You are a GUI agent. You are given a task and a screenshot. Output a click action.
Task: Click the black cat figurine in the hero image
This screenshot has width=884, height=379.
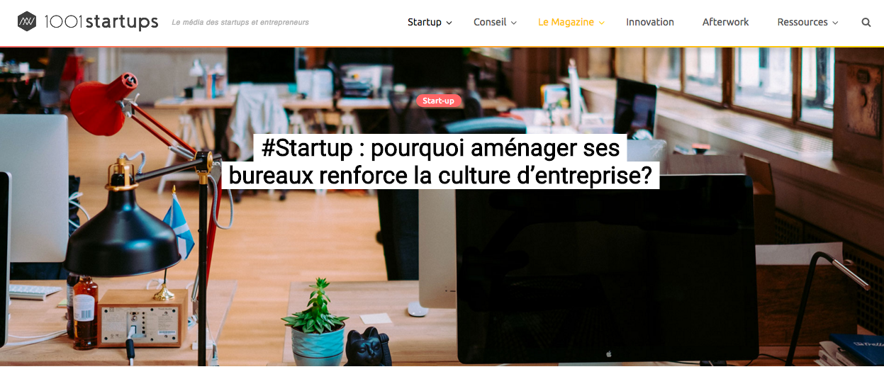click(x=367, y=347)
